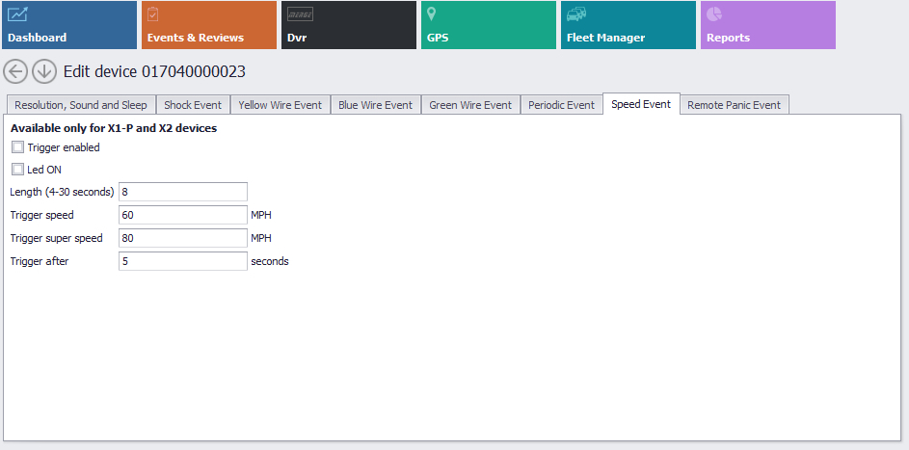Open the GPS tile
This screenshot has height=450, width=909.
tap(488, 25)
